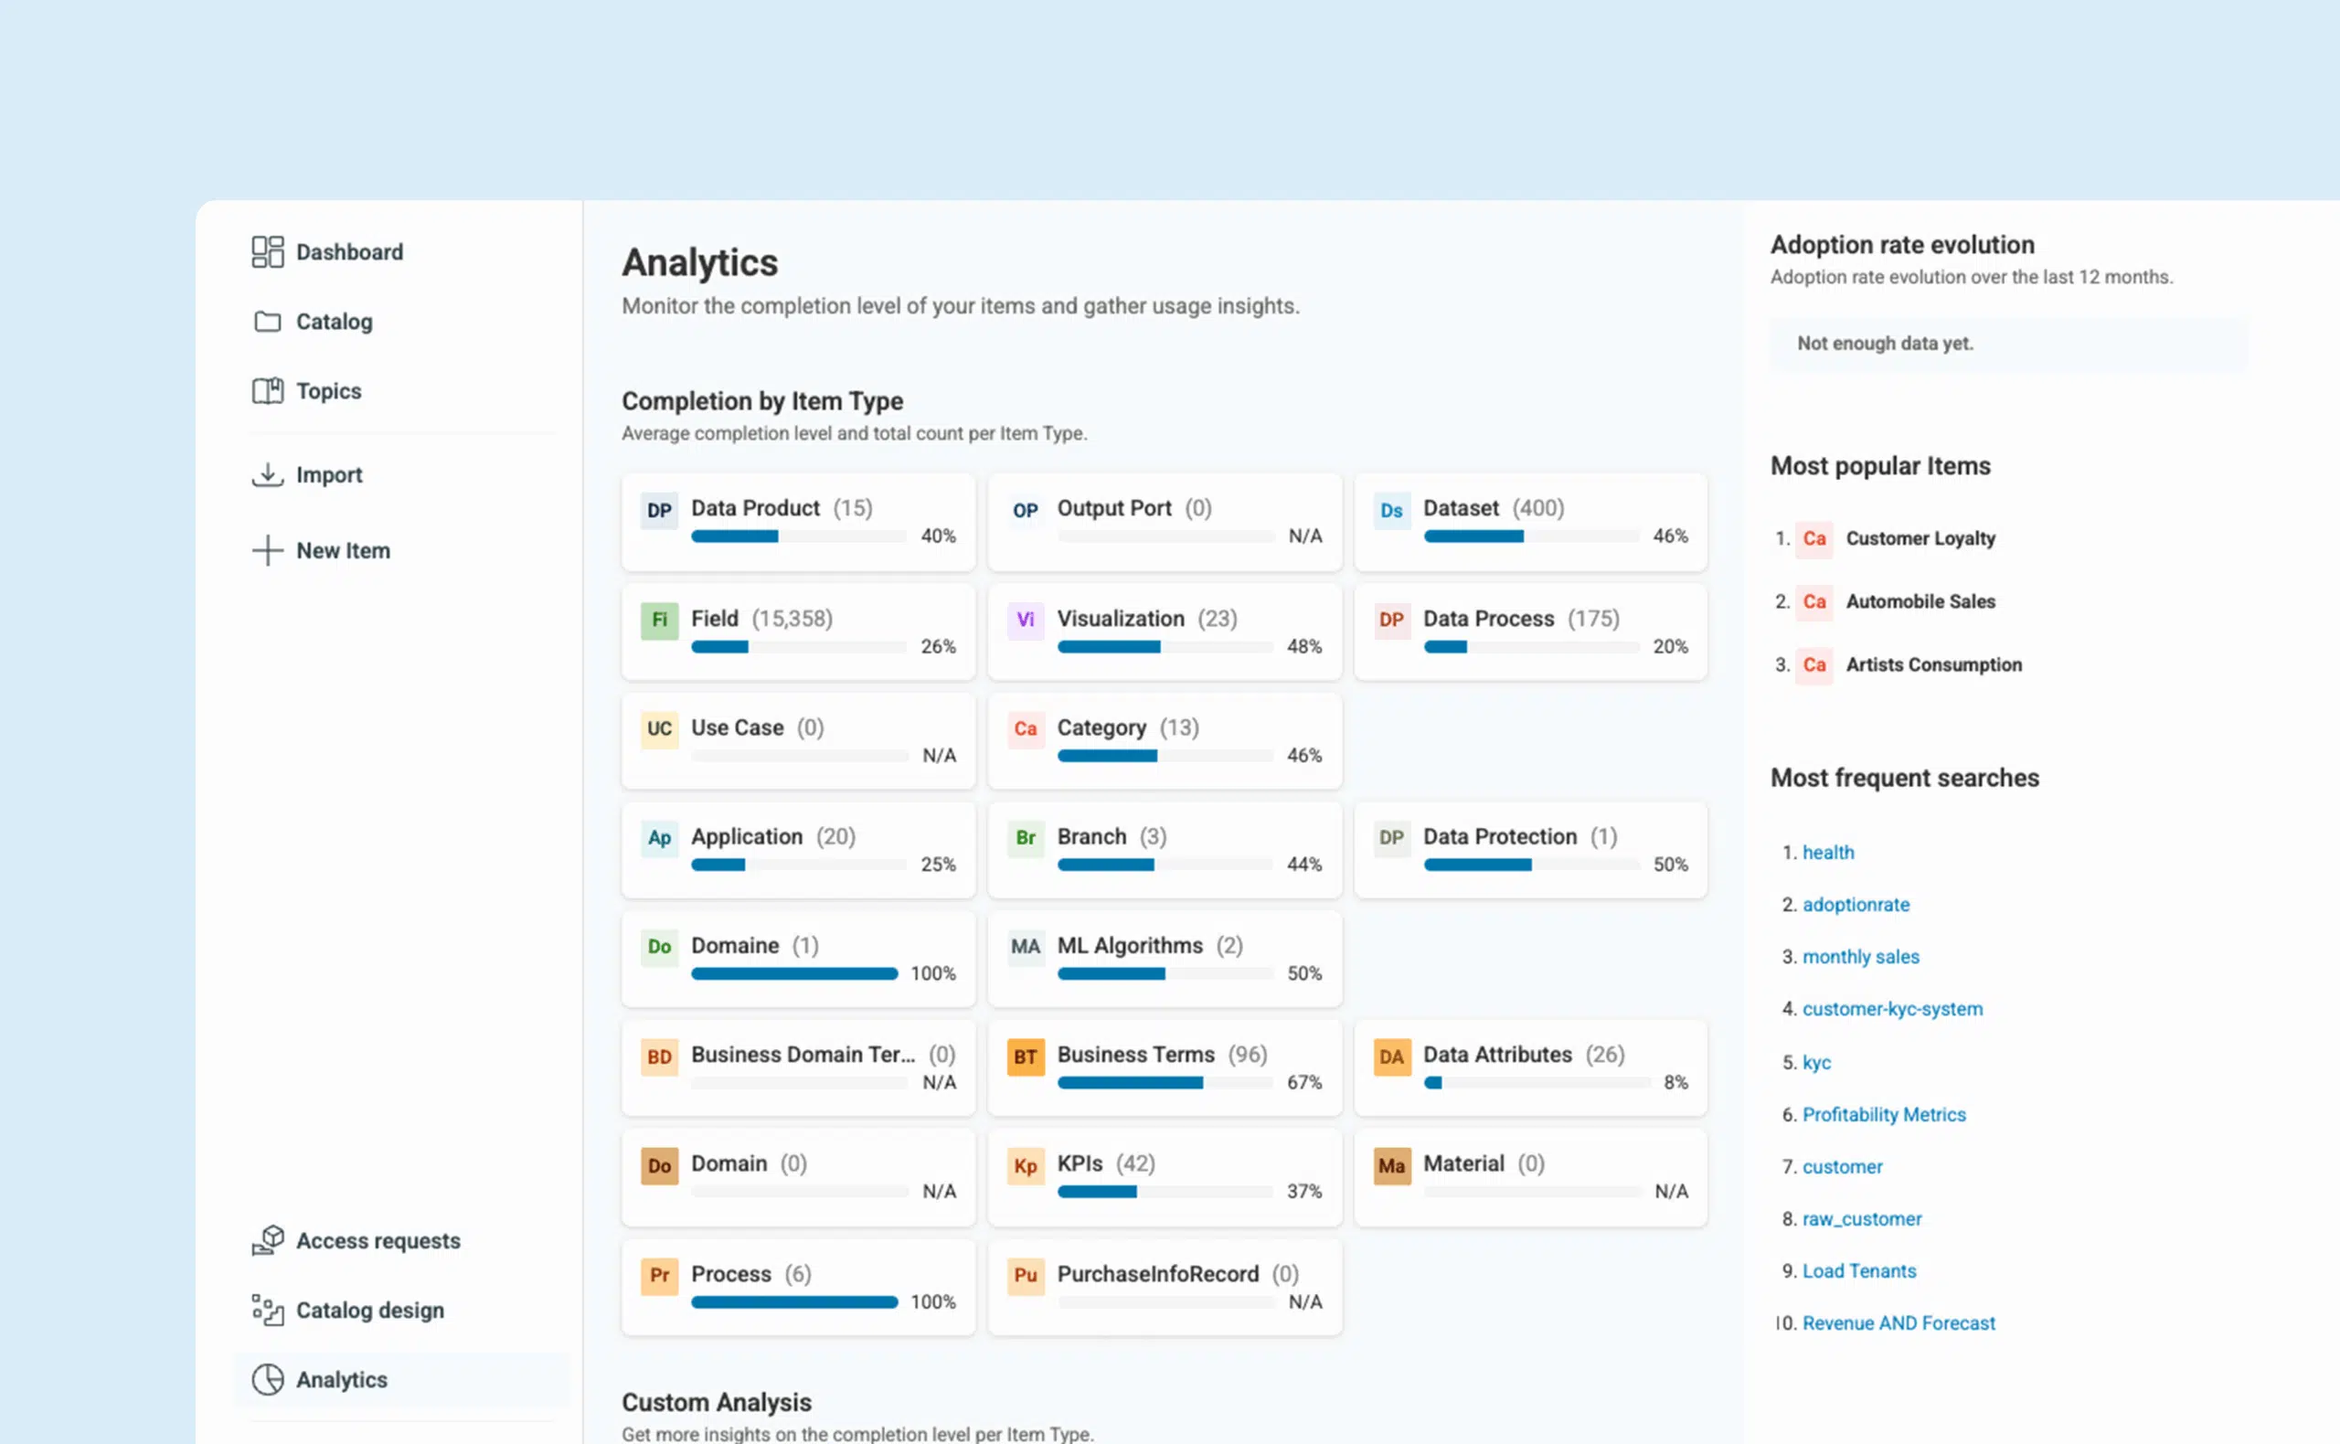The image size is (2340, 1444).
Task: Click the customer-kyc-system search link
Action: point(1892,1008)
